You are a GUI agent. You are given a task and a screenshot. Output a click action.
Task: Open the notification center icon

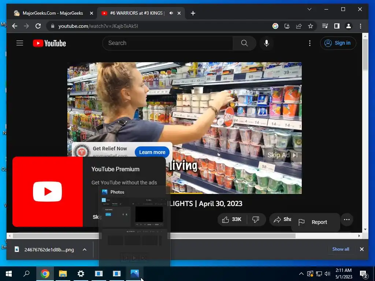(364, 274)
